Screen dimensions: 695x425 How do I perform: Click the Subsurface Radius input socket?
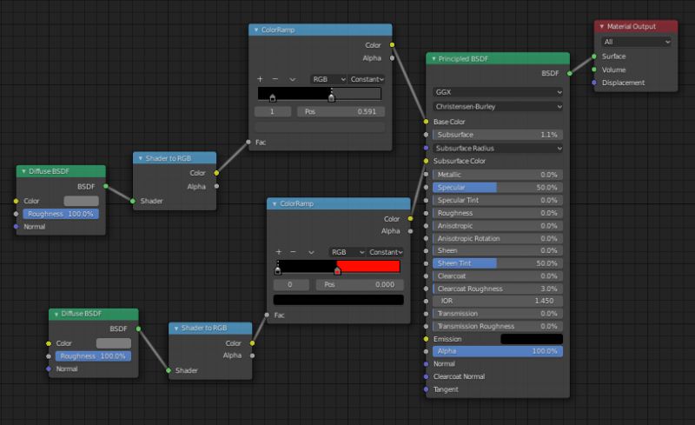(x=426, y=148)
